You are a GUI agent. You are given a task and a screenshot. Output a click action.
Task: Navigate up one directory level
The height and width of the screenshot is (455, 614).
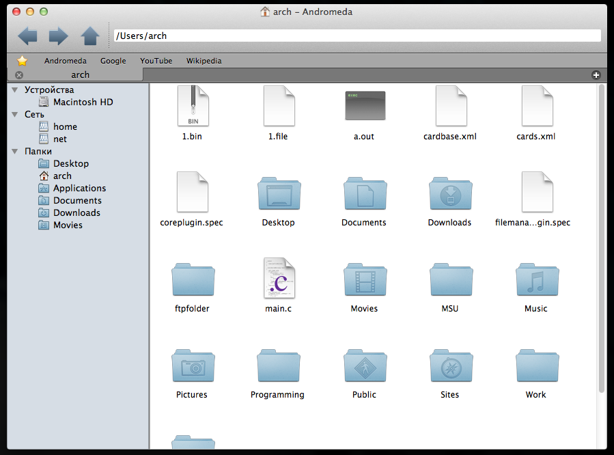point(90,36)
